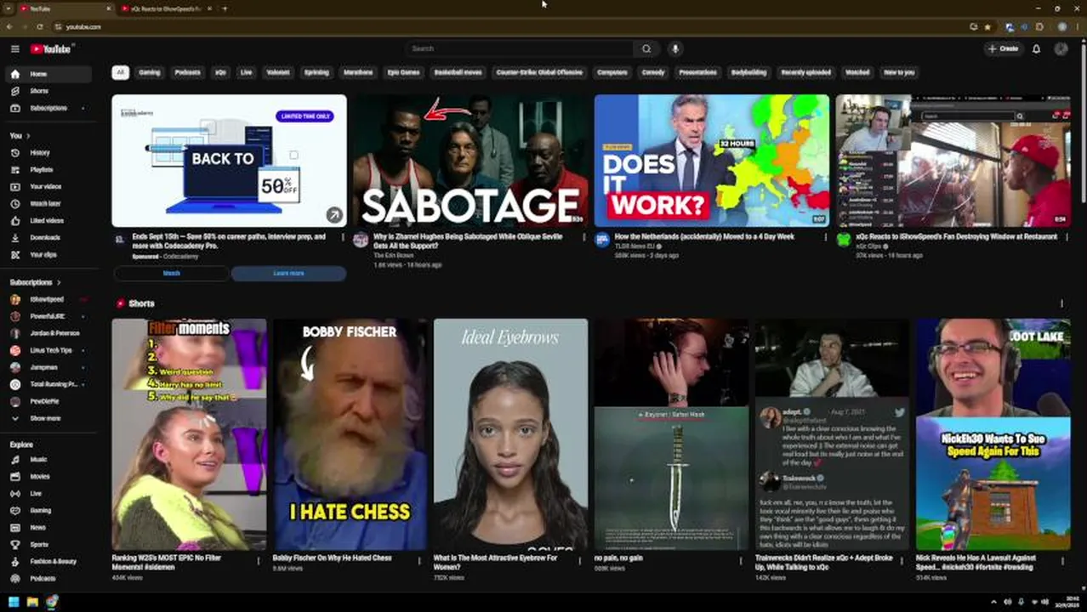The width and height of the screenshot is (1087, 612).
Task: Open the account avatar menu in YouTube
Action: click(x=1061, y=48)
